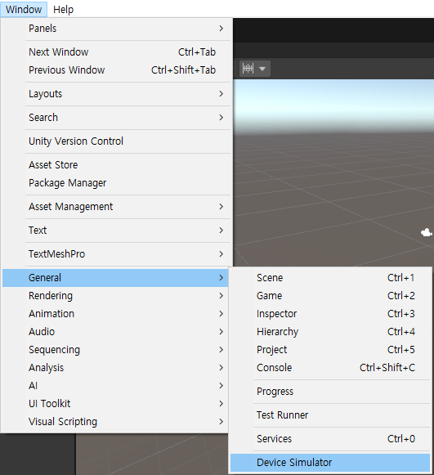Image resolution: width=434 pixels, height=475 pixels.
Task: Open the Device Simulator window
Action: click(330, 463)
